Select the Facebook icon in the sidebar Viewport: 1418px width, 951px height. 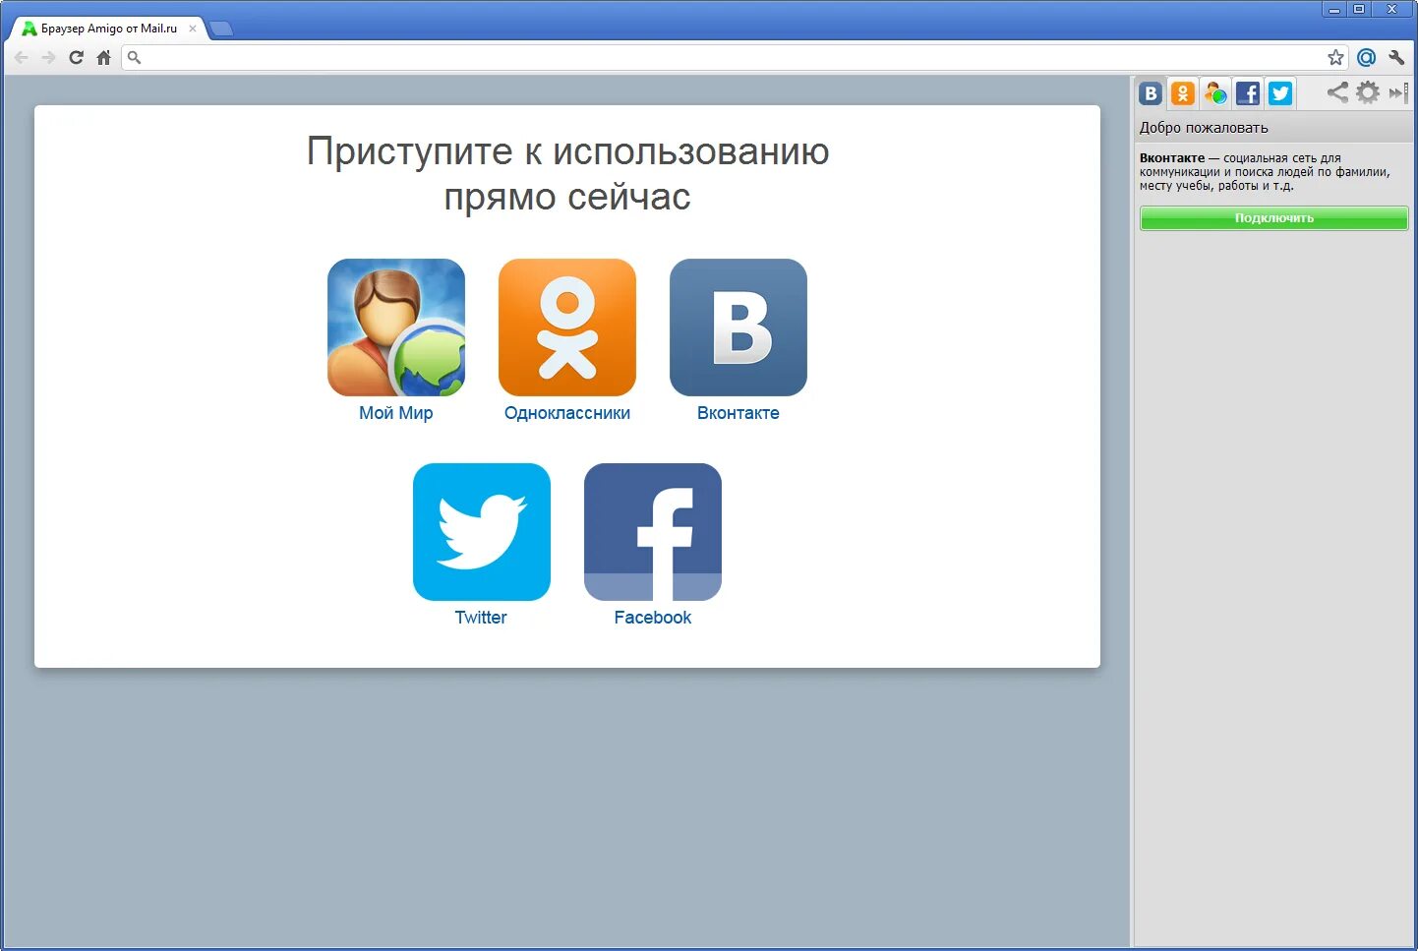click(1248, 93)
